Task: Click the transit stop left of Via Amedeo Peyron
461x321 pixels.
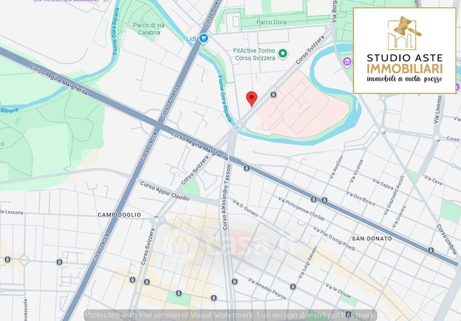Action: [x=235, y=281]
